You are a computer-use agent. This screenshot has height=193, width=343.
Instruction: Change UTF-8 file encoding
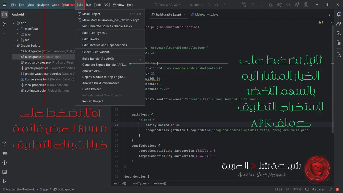point(297,189)
